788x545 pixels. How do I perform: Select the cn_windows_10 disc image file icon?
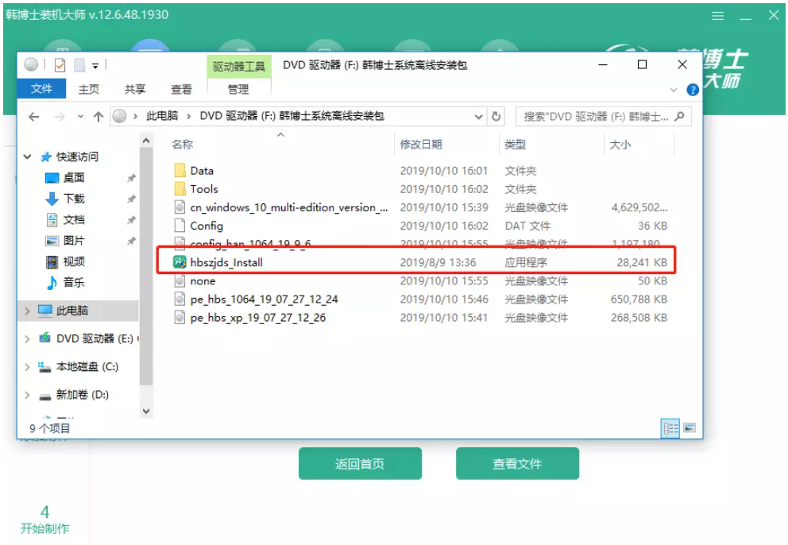tap(180, 207)
